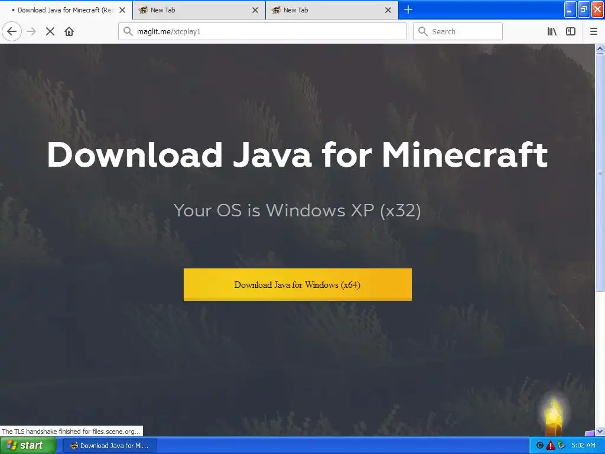Go back with the browser back arrow
The height and width of the screenshot is (454, 605).
[12, 31]
